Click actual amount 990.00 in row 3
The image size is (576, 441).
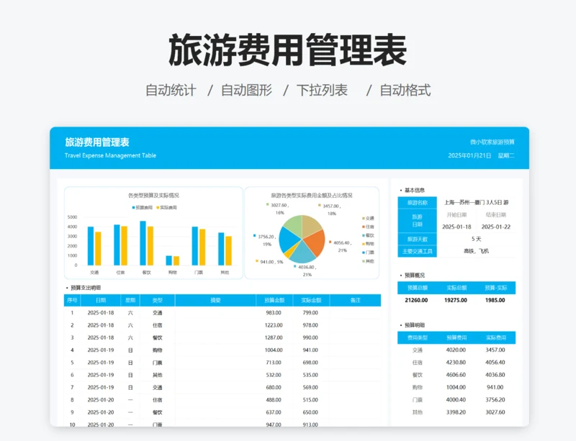310,338
